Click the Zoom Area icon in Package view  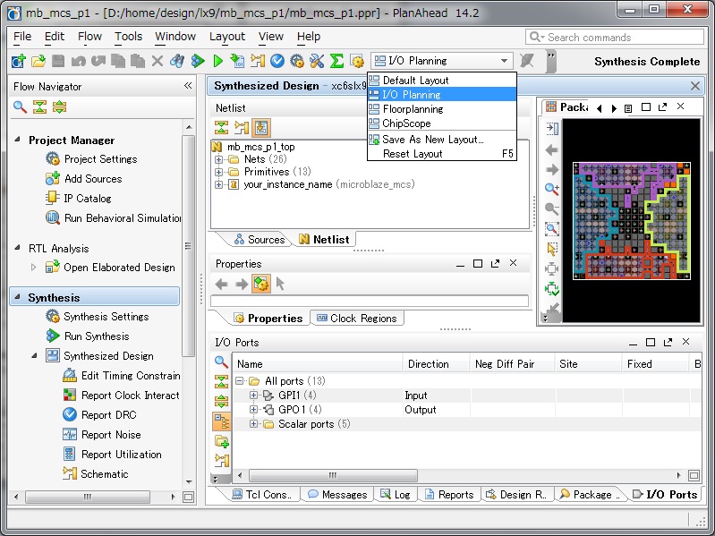(x=552, y=229)
